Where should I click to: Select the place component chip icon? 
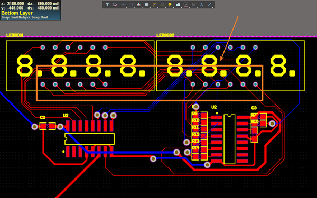click(x=146, y=5)
